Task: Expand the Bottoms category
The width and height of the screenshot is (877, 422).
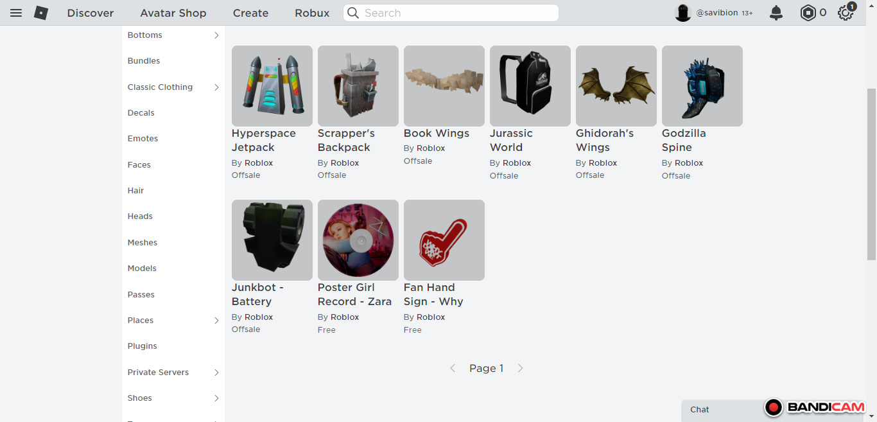Action: (x=216, y=35)
